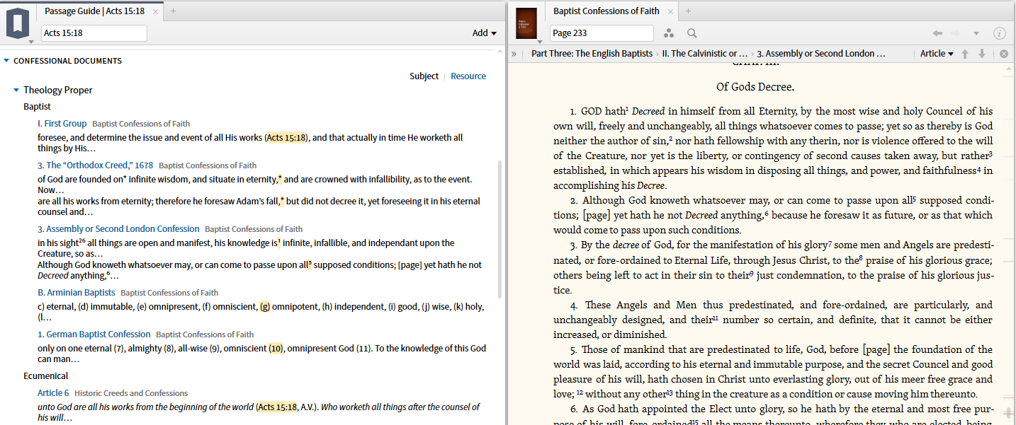Open the Article 6 link
Image resolution: width=1016 pixels, height=425 pixels.
53,393
